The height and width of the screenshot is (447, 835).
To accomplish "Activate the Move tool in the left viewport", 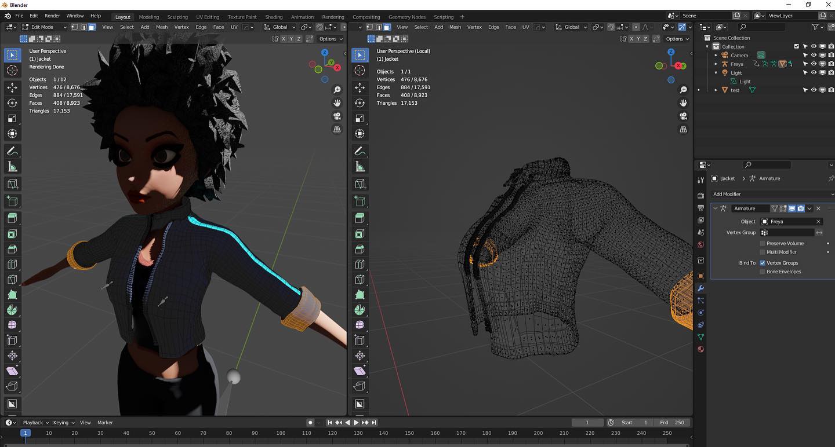I will tap(12, 87).
